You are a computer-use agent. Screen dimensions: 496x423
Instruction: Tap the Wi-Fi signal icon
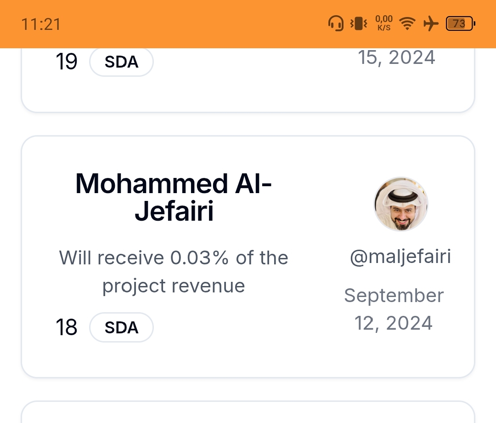(406, 23)
